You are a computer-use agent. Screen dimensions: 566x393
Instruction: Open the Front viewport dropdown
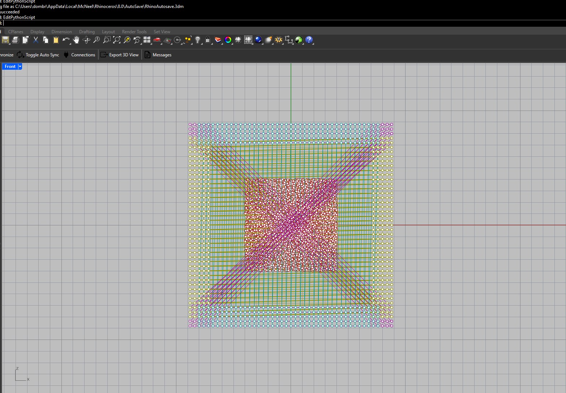pos(19,66)
